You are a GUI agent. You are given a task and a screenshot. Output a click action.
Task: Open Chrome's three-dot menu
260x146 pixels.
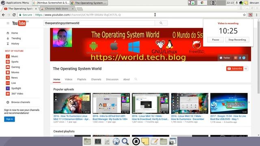click(257, 15)
